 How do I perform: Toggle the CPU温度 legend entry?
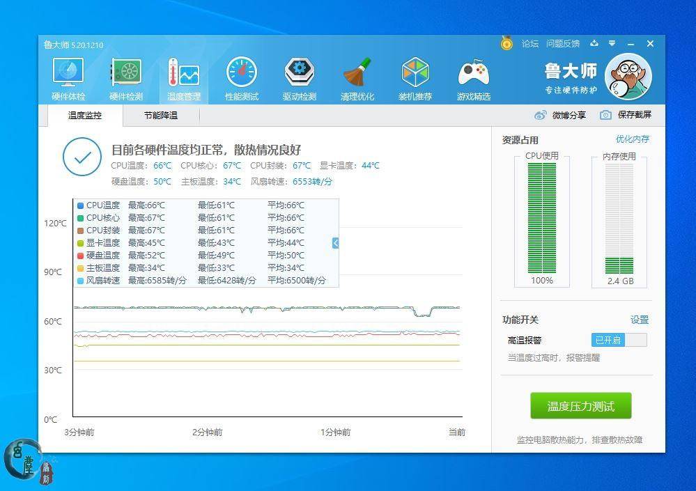pos(100,204)
